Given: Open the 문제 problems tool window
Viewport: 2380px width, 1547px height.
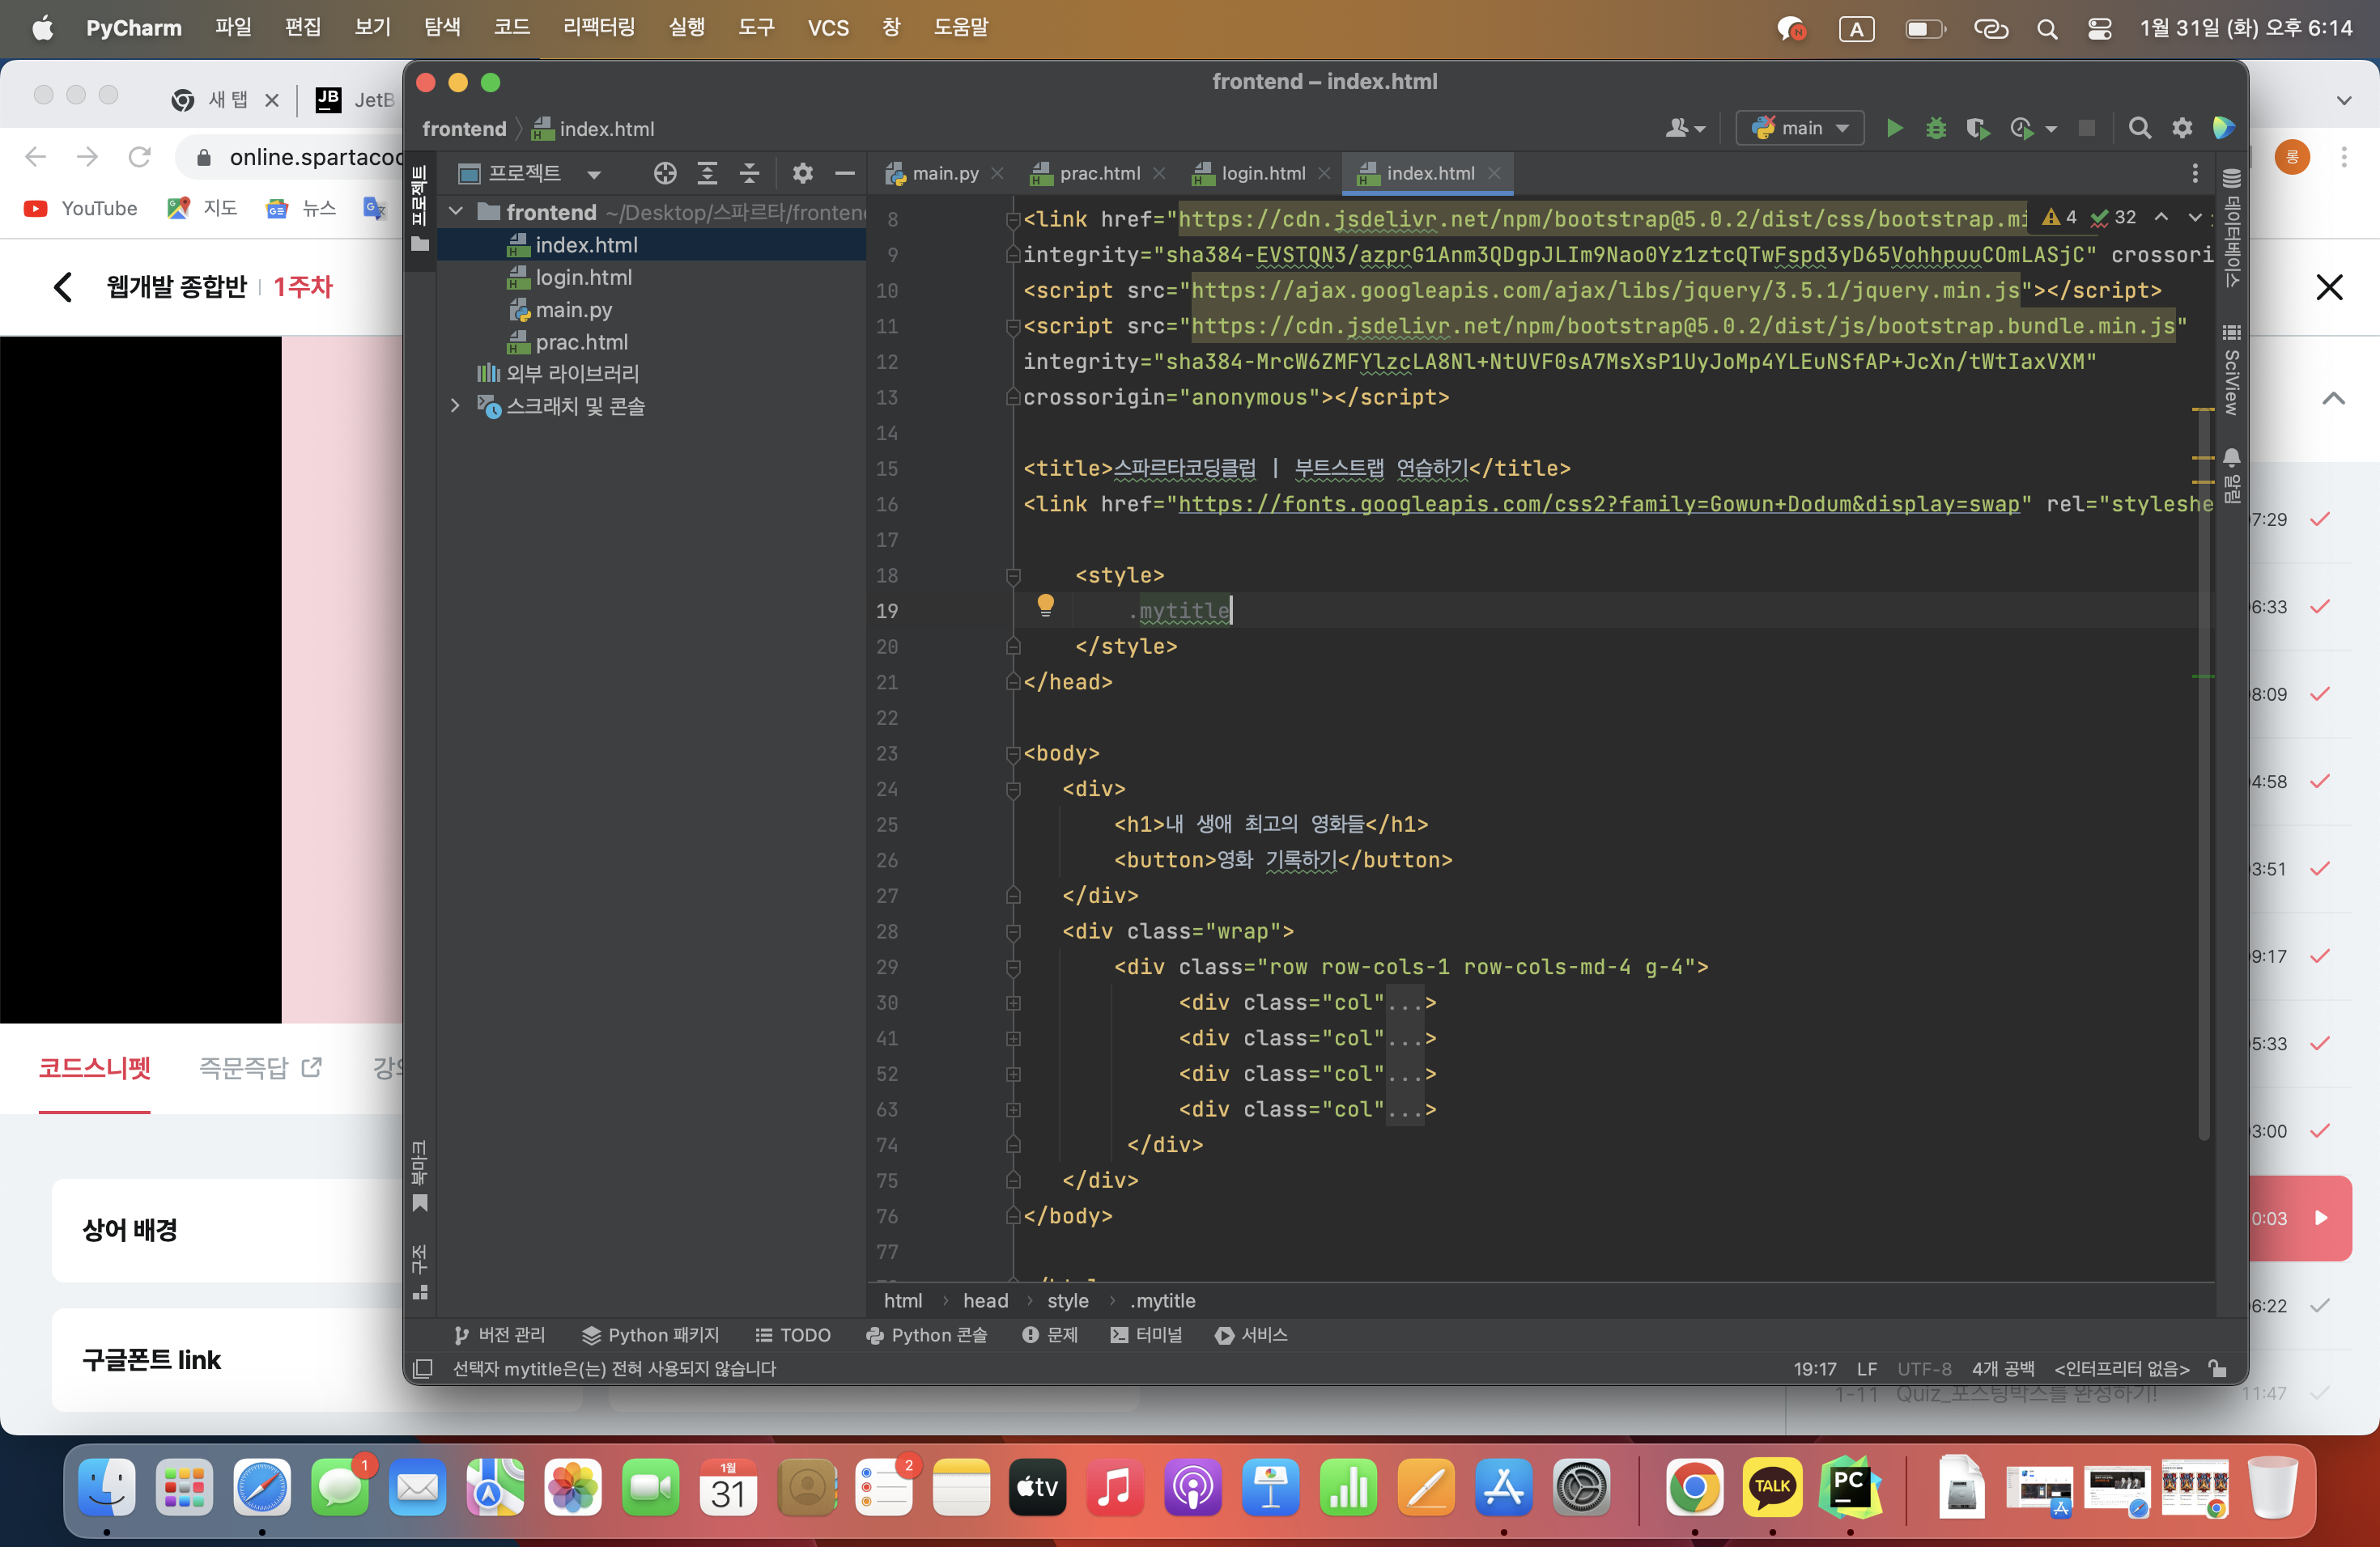Looking at the screenshot, I should point(1050,1335).
